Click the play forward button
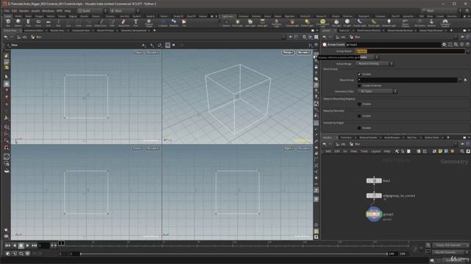Image resolution: width=471 pixels, height=264 pixels. (27, 246)
